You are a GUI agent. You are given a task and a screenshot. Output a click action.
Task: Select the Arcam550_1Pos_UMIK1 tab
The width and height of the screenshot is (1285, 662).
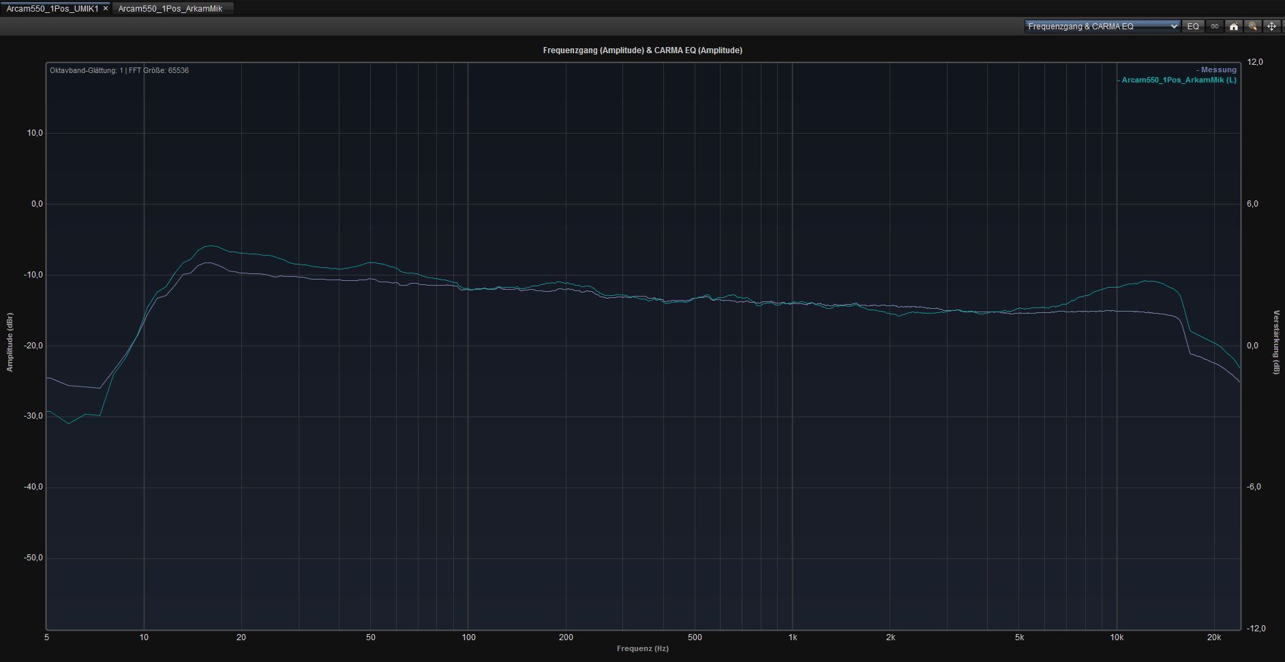[52, 9]
